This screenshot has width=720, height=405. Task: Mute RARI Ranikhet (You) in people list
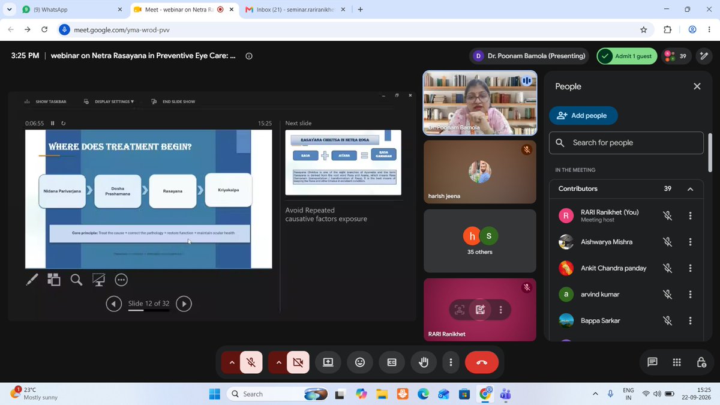coord(667,216)
